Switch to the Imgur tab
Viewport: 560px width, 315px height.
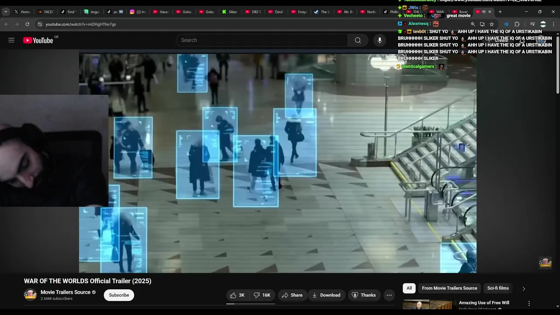pos(92,12)
